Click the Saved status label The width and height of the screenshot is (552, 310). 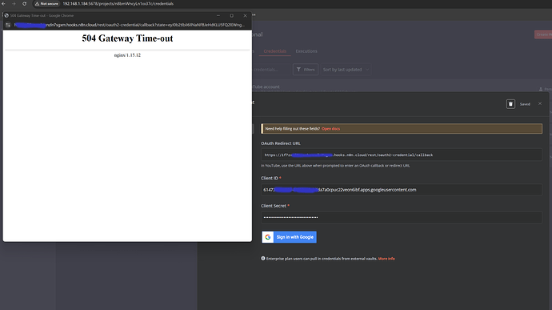[525, 104]
